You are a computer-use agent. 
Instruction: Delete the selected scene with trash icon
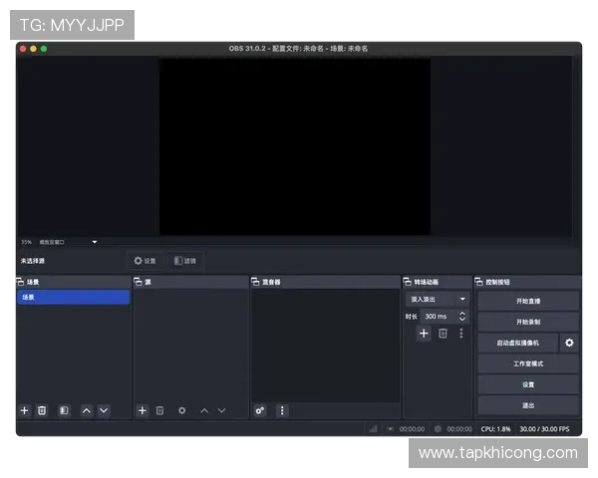click(42, 410)
